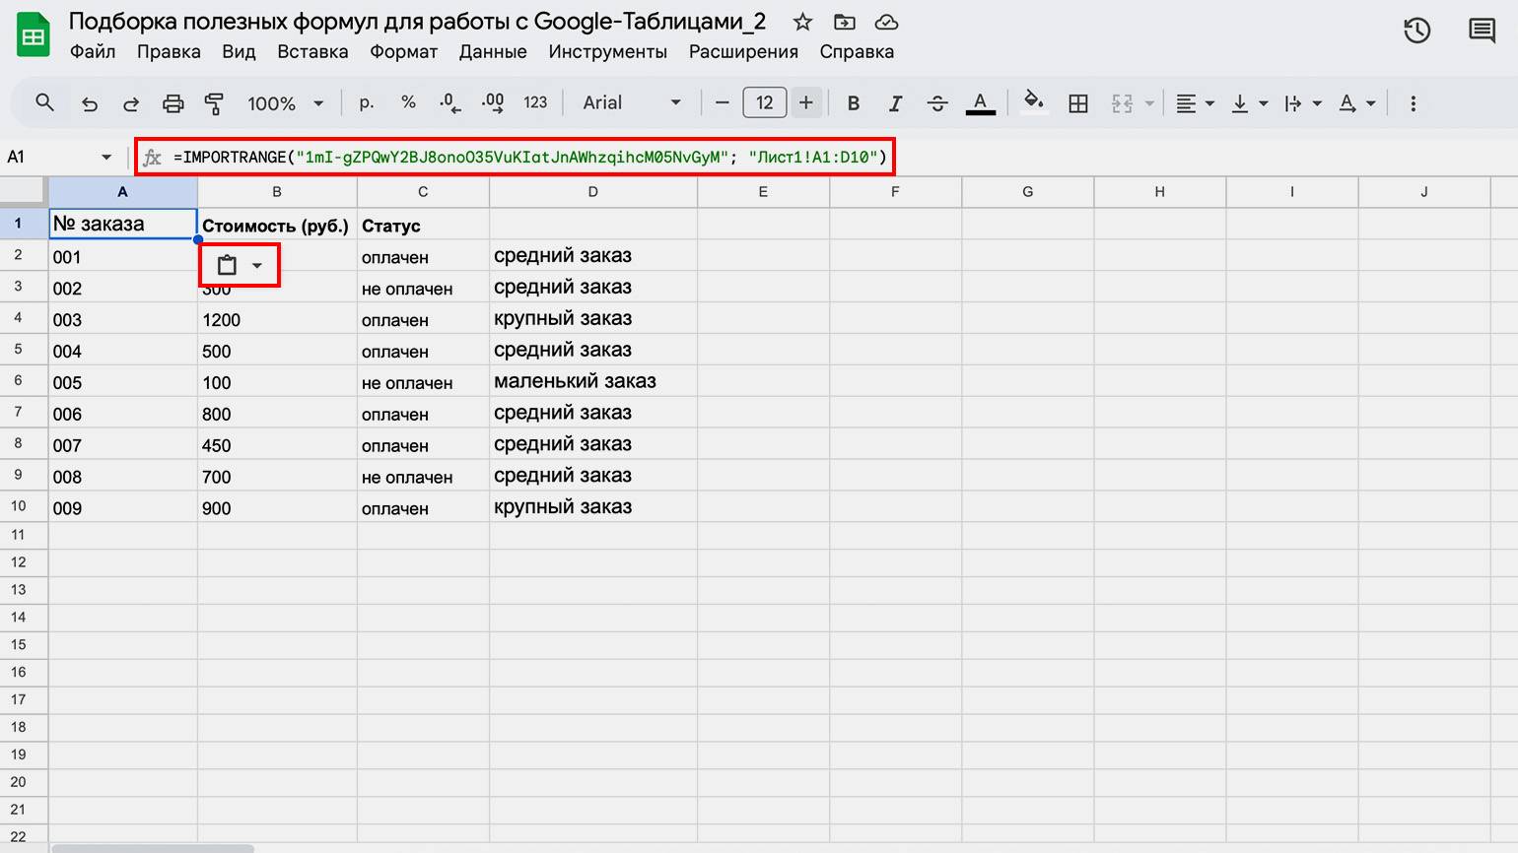The height and width of the screenshot is (853, 1518).
Task: Open the Google Sheets home icon
Action: (x=33, y=35)
